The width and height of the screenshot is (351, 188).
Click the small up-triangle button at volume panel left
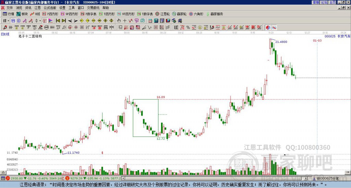3,172
